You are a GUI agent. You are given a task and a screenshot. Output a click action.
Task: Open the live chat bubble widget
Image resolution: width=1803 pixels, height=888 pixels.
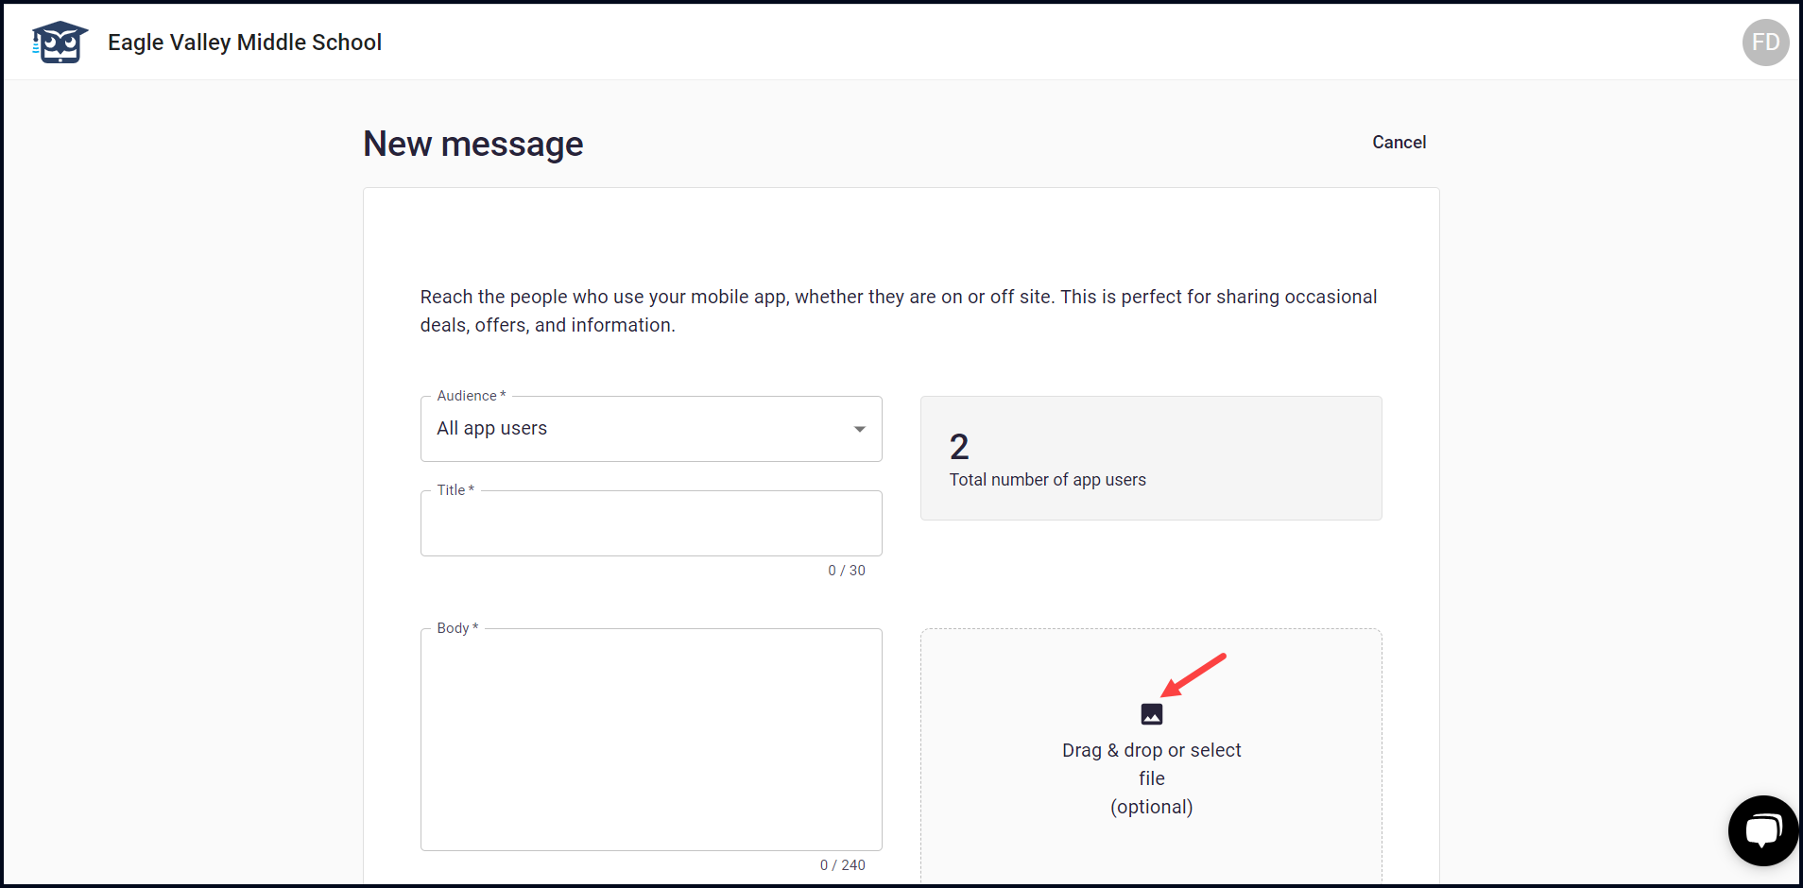pyautogui.click(x=1763, y=830)
